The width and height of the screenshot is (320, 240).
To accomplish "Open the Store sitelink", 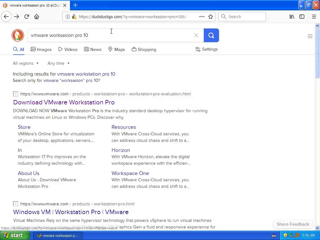I will click(x=24, y=127).
